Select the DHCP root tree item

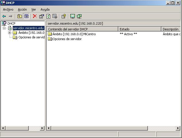11,23
